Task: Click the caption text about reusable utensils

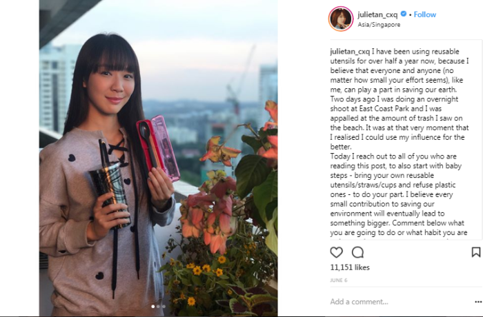Action: tap(400, 141)
